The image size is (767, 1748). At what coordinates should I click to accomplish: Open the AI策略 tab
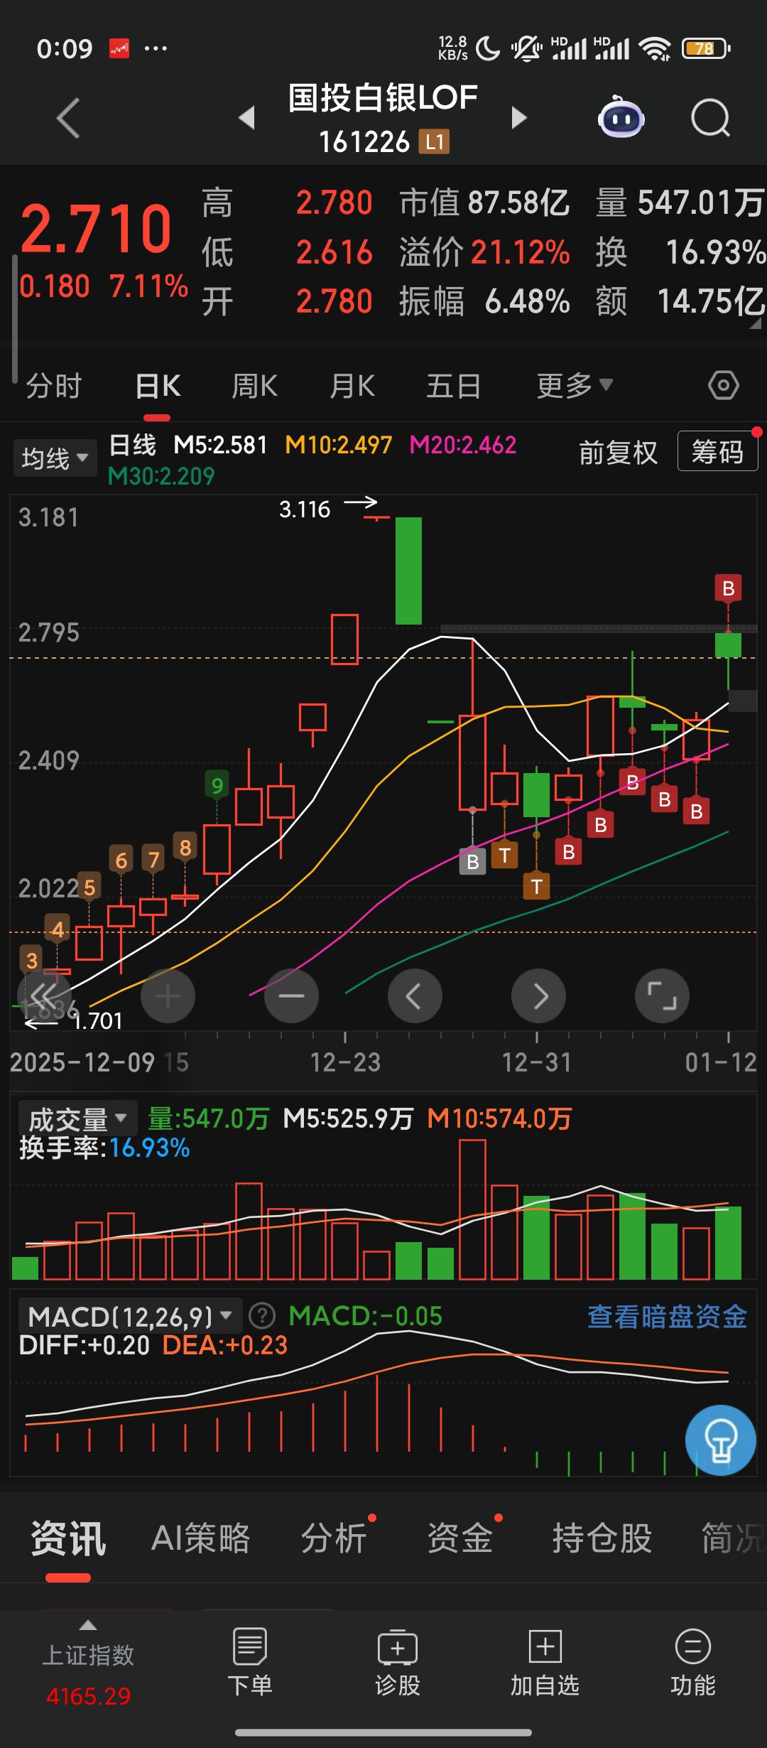coord(201,1539)
